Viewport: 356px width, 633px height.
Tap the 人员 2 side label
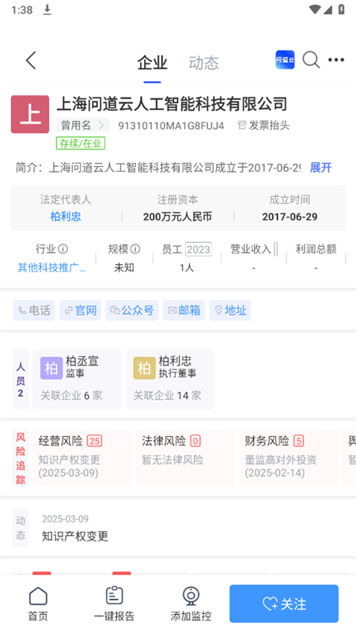point(21,380)
